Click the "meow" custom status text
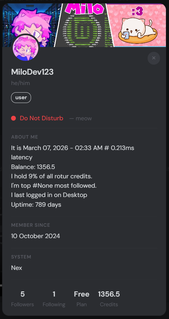169x319 pixels. click(83, 119)
